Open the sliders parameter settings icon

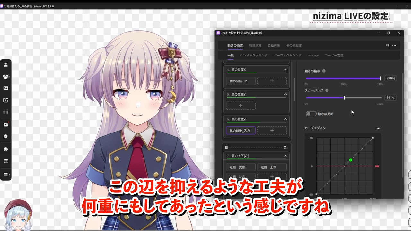tap(5, 161)
